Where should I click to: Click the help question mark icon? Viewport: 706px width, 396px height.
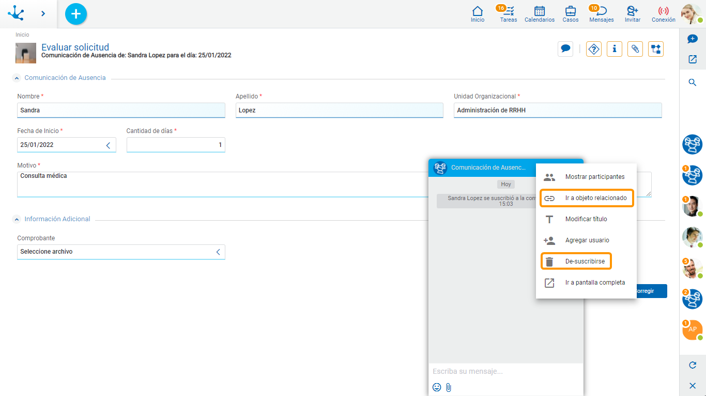[594, 49]
